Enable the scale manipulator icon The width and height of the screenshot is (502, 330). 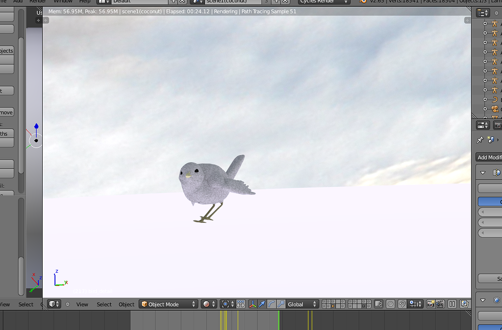coord(281,304)
